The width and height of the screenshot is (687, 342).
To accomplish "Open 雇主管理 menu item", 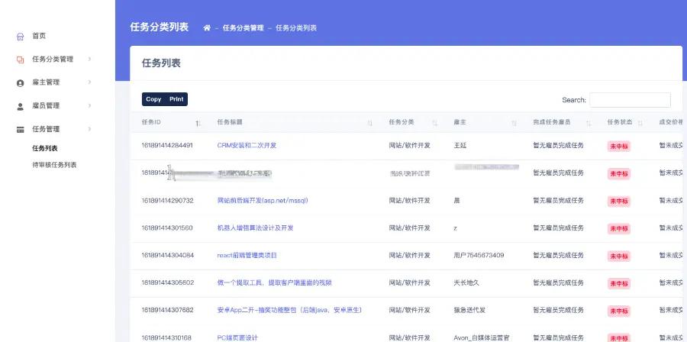I will coord(46,82).
